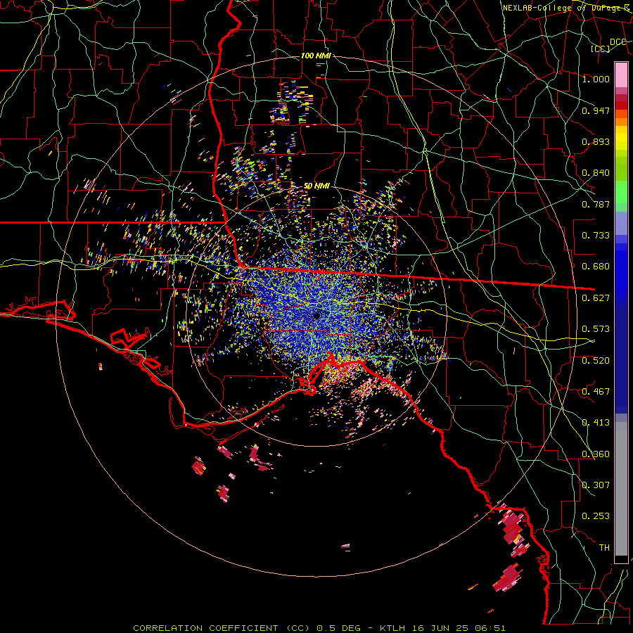This screenshot has width=633, height=633.
Task: Click the KTLH station identifier
Action: pos(392,628)
